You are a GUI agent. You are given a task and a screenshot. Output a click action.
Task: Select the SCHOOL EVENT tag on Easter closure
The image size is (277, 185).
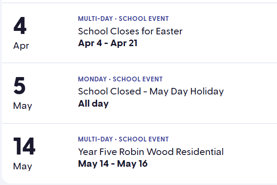(144, 19)
